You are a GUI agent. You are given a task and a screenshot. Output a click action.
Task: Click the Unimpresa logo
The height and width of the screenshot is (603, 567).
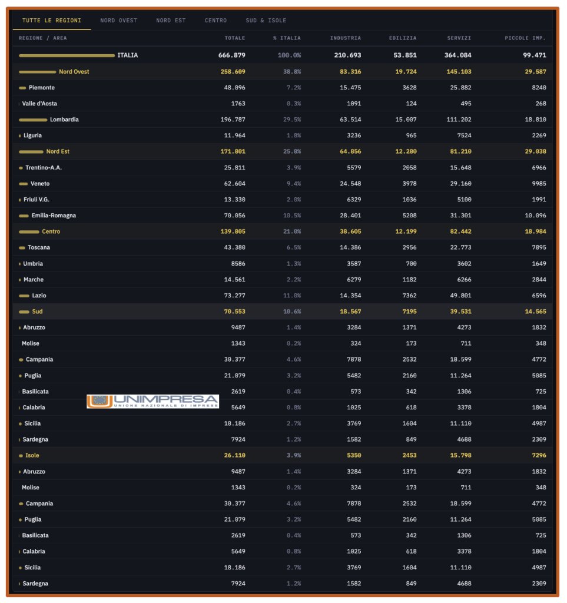pyautogui.click(x=152, y=402)
